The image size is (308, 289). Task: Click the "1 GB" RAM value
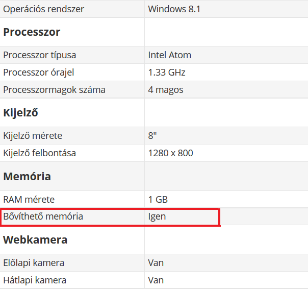pos(158,199)
